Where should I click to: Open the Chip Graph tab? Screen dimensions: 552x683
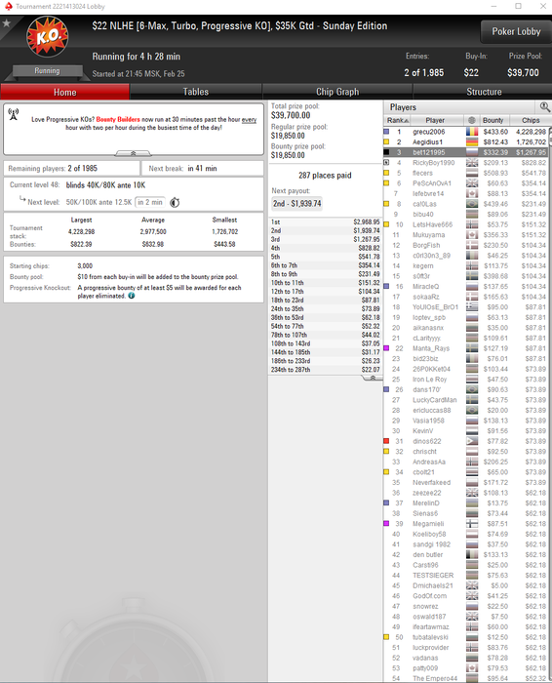pyautogui.click(x=337, y=92)
